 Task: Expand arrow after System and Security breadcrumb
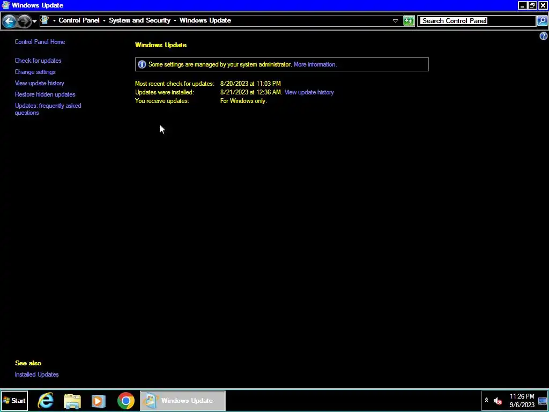[175, 21]
